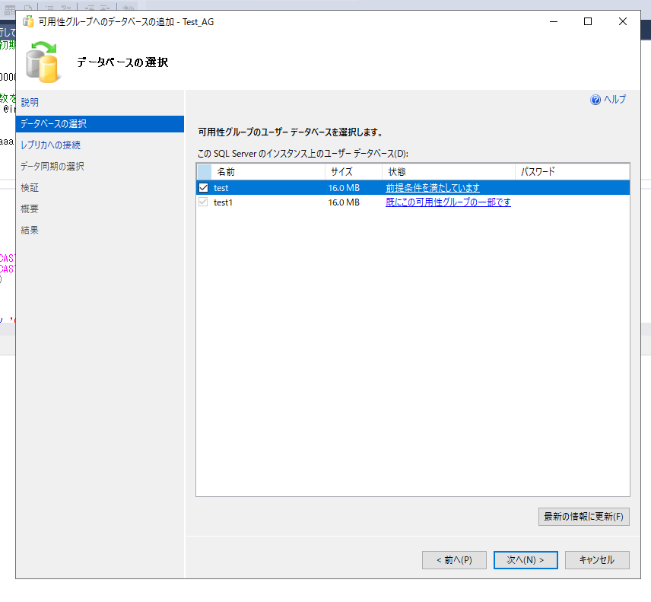Click the 16.0 MB size of test
The height and width of the screenshot is (602, 651).
(x=344, y=188)
